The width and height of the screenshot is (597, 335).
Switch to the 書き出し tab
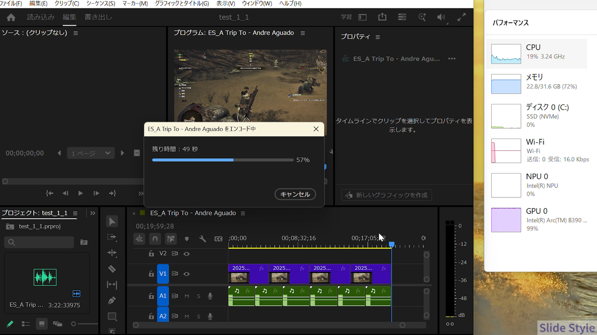(98, 17)
